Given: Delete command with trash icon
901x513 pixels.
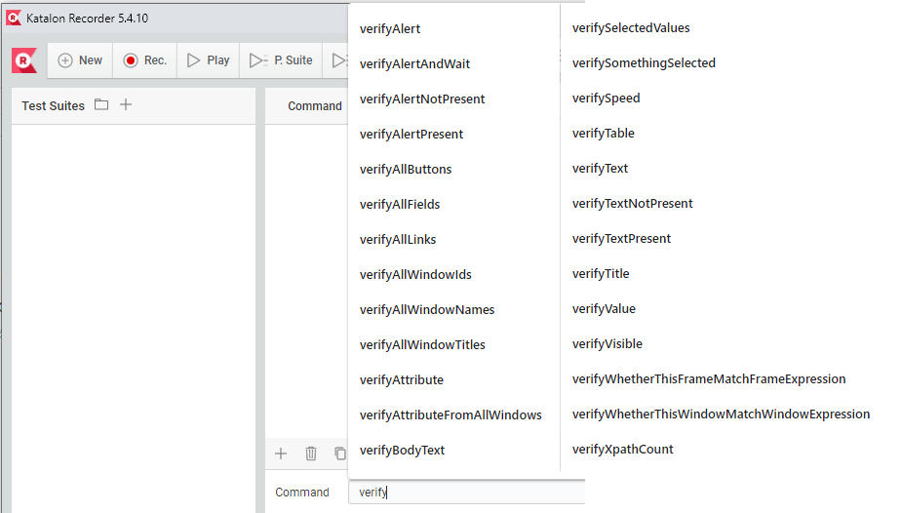Looking at the screenshot, I should pos(311,454).
